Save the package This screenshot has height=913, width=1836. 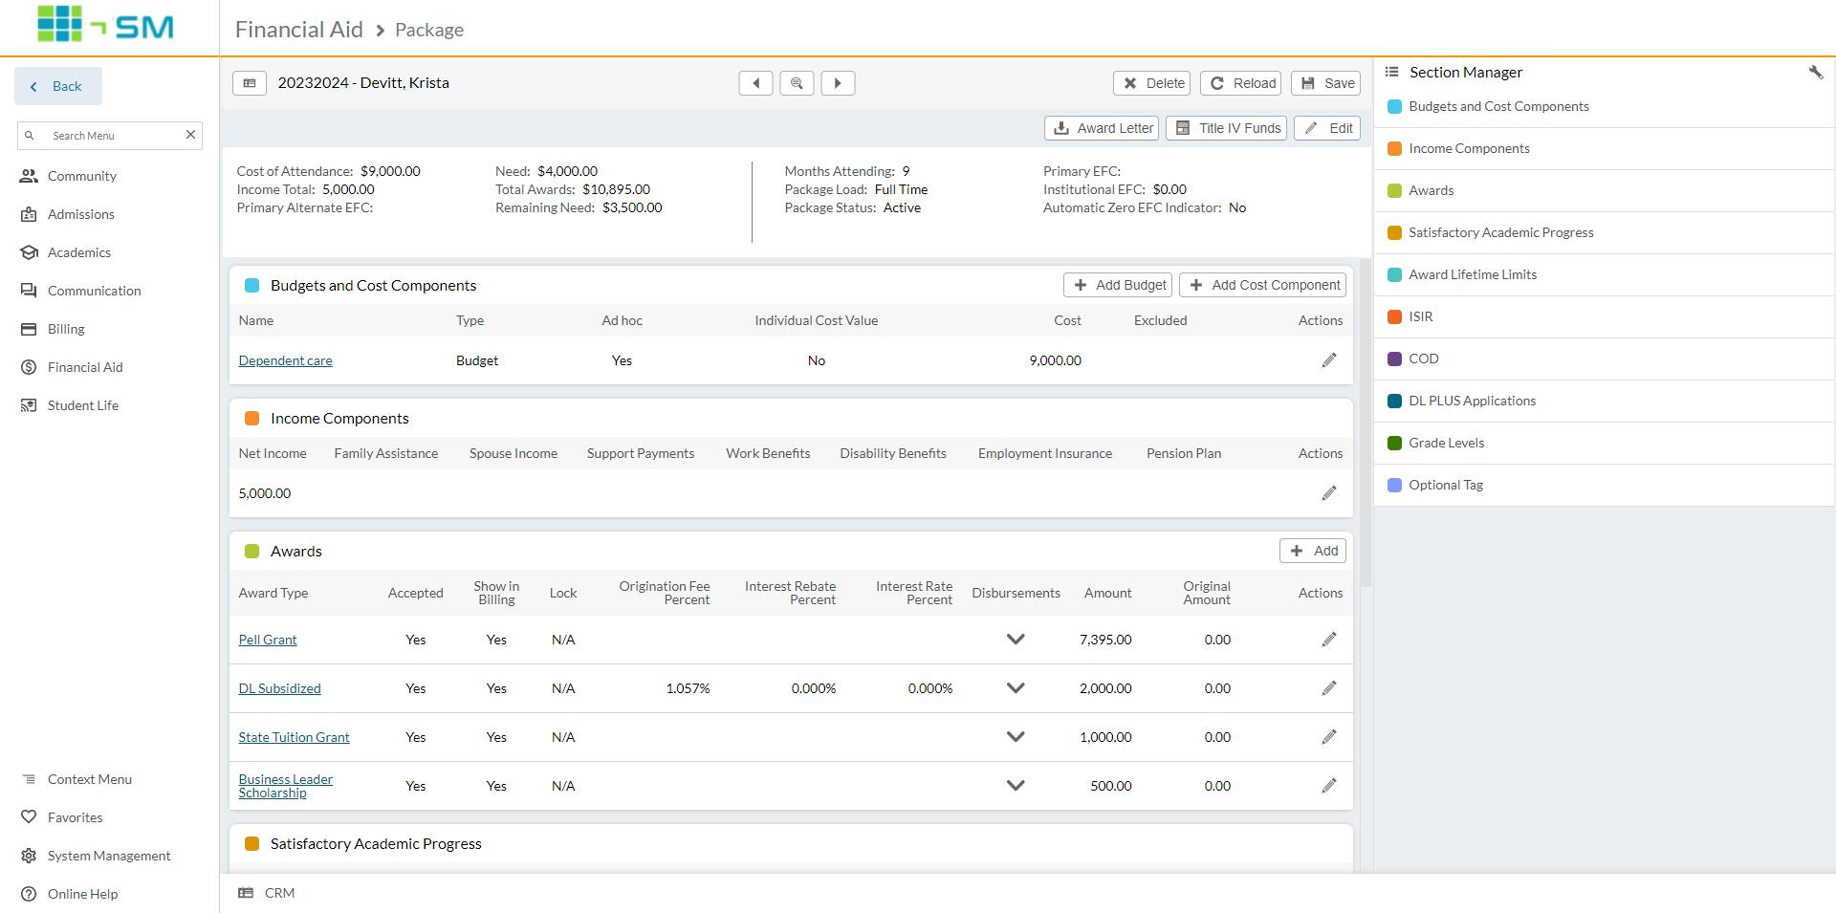click(1325, 83)
